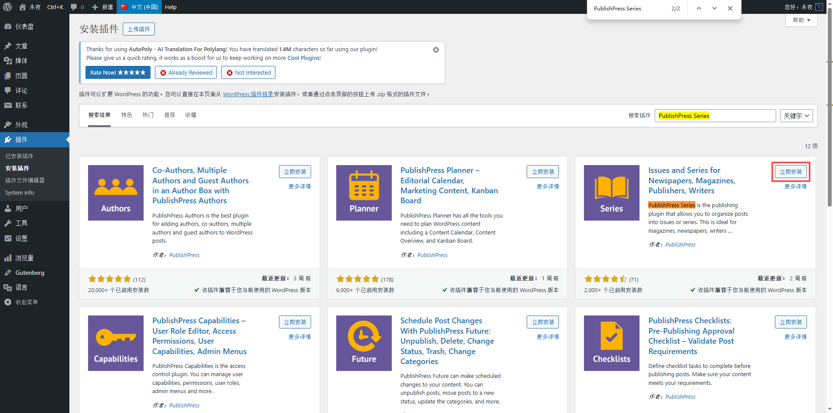
Task: Open System info submenu item
Action: [x=20, y=192]
